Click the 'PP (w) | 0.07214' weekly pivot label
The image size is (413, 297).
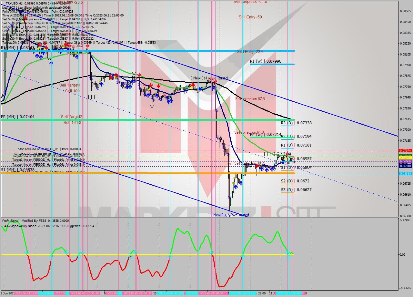click(266, 134)
